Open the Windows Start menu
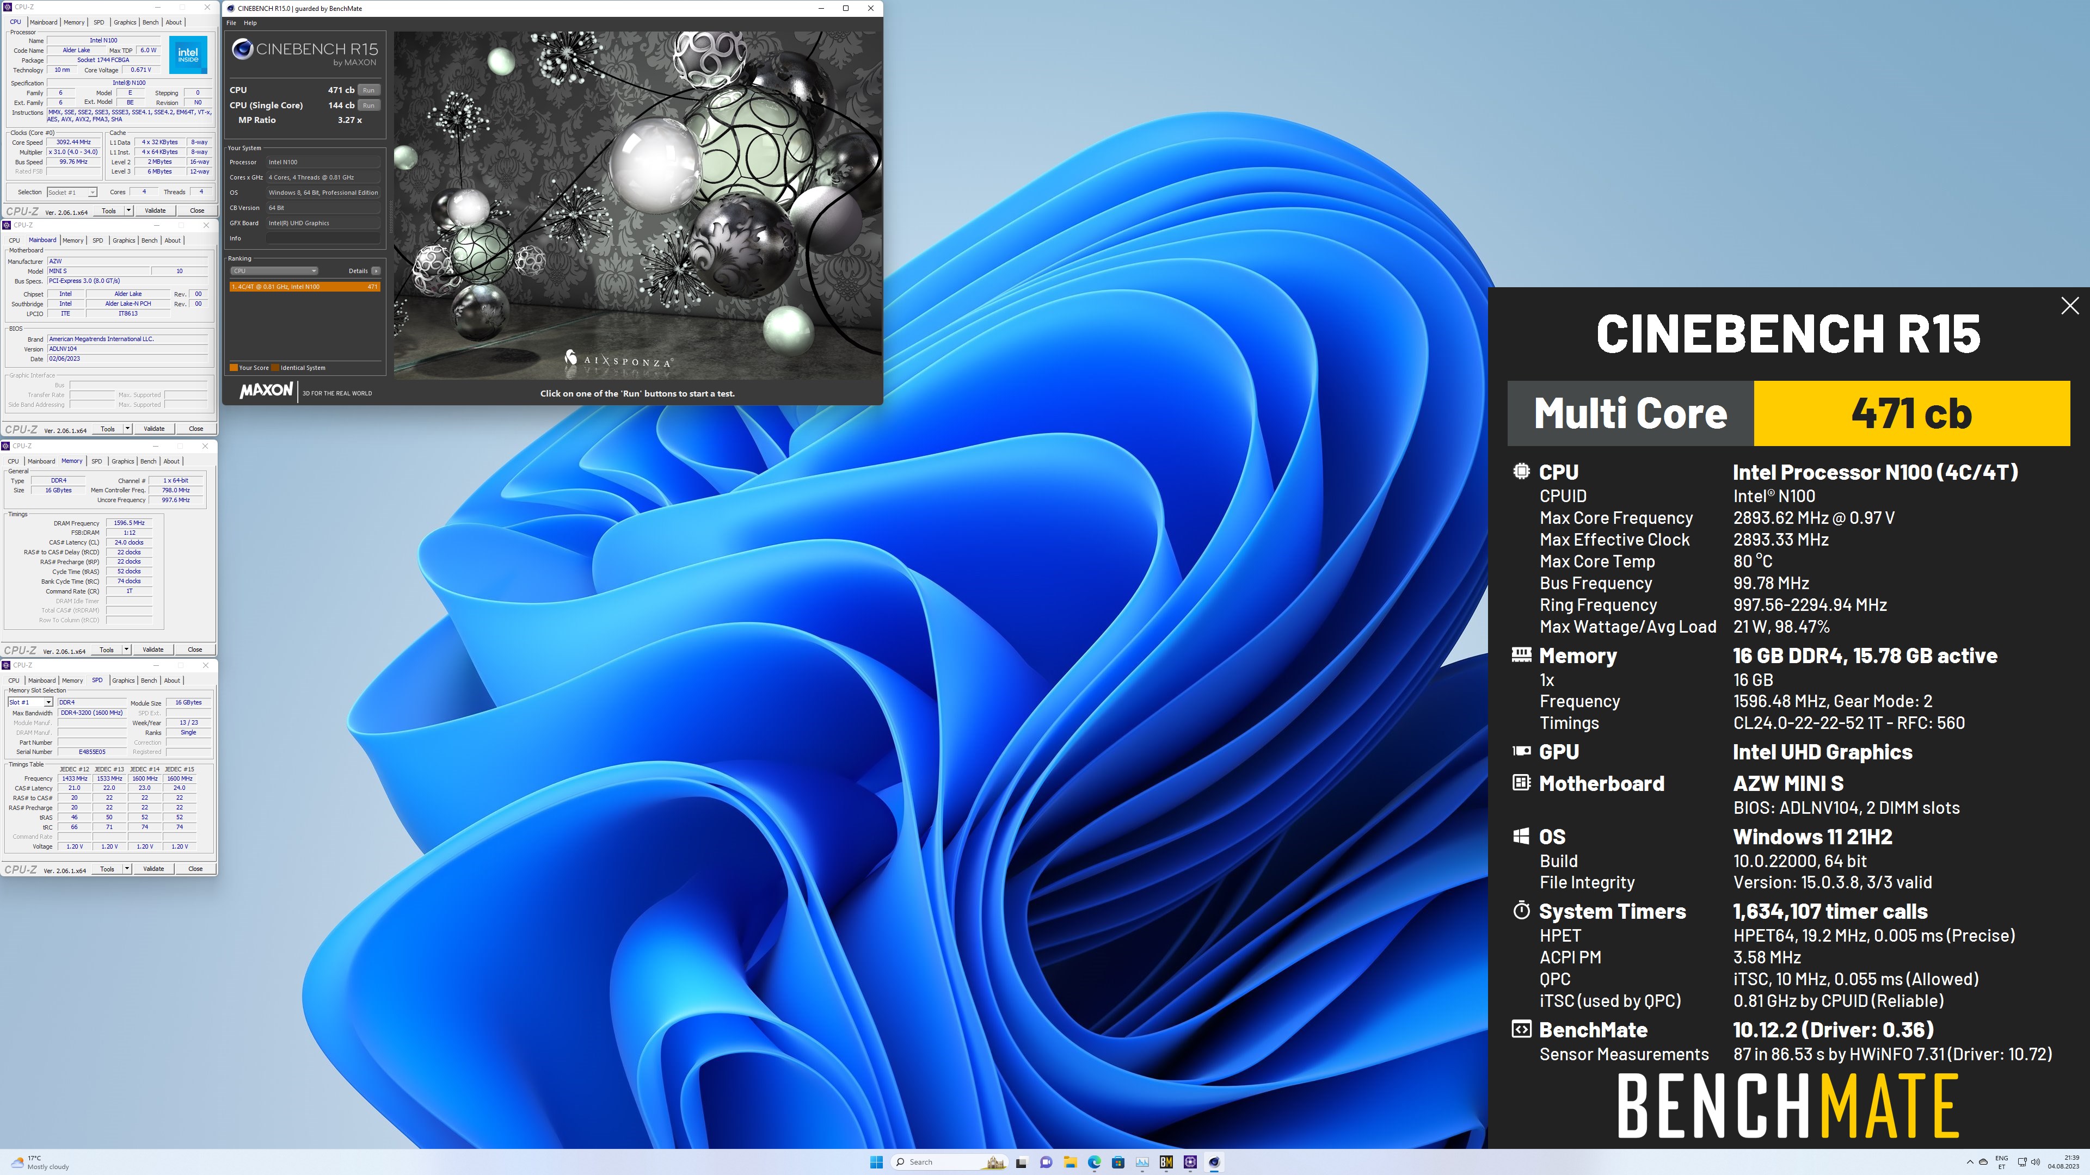Viewport: 2090px width, 1175px height. click(x=876, y=1162)
